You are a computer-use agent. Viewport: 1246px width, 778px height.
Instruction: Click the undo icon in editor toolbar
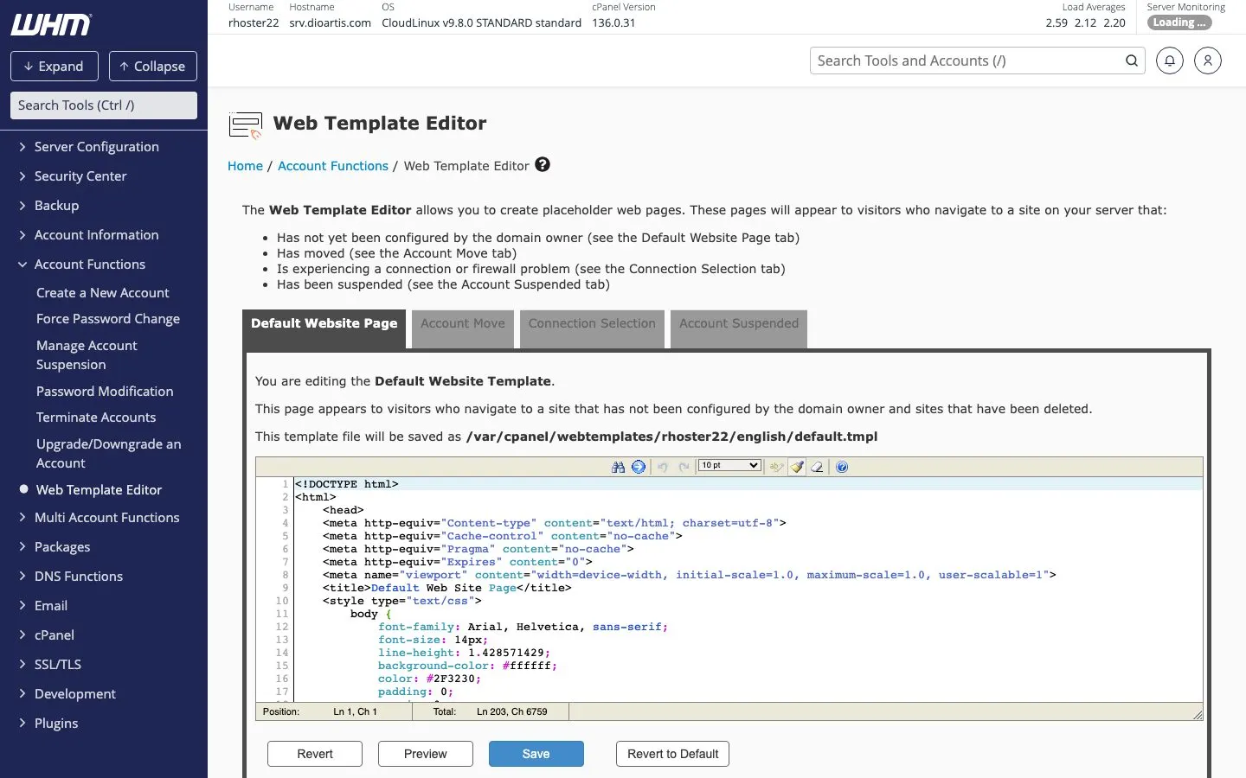663,467
